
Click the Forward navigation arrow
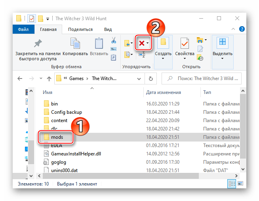(x=31, y=78)
